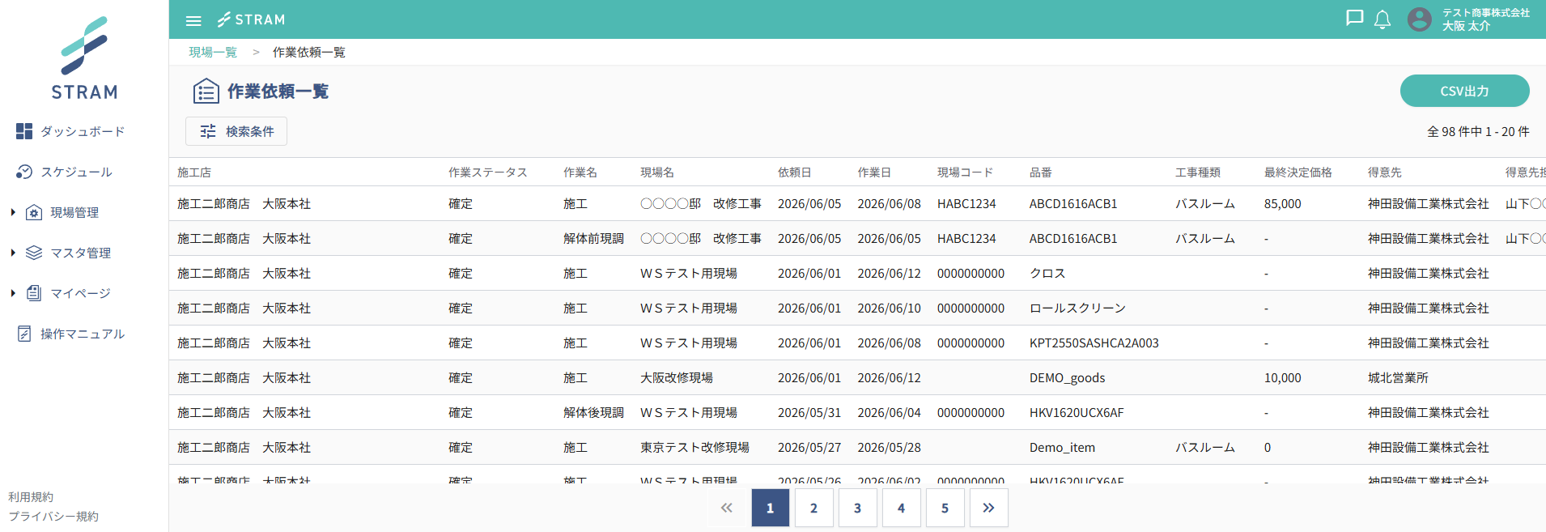Open マスタ管理 menu item
Viewport: 1546px width, 532px height.
coord(80,253)
